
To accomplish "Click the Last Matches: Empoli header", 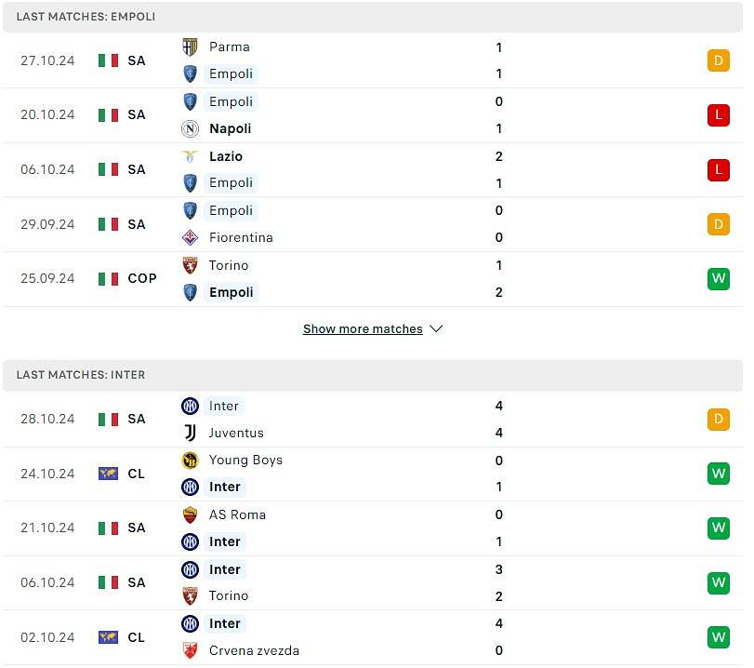I will [x=86, y=17].
